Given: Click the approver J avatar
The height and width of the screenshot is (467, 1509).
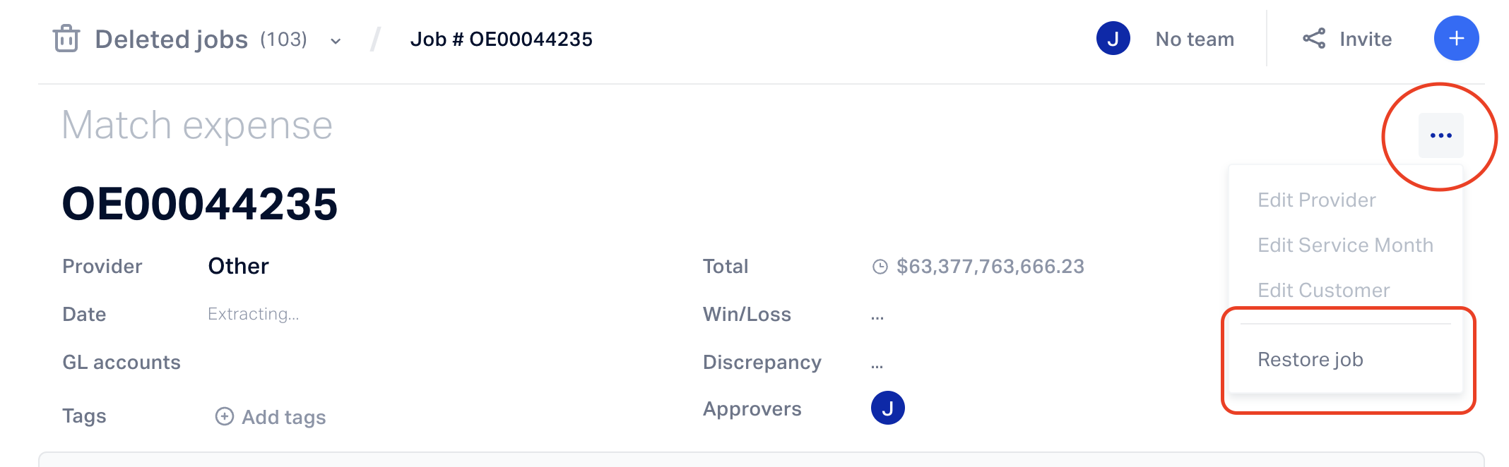Looking at the screenshot, I should point(887,408).
